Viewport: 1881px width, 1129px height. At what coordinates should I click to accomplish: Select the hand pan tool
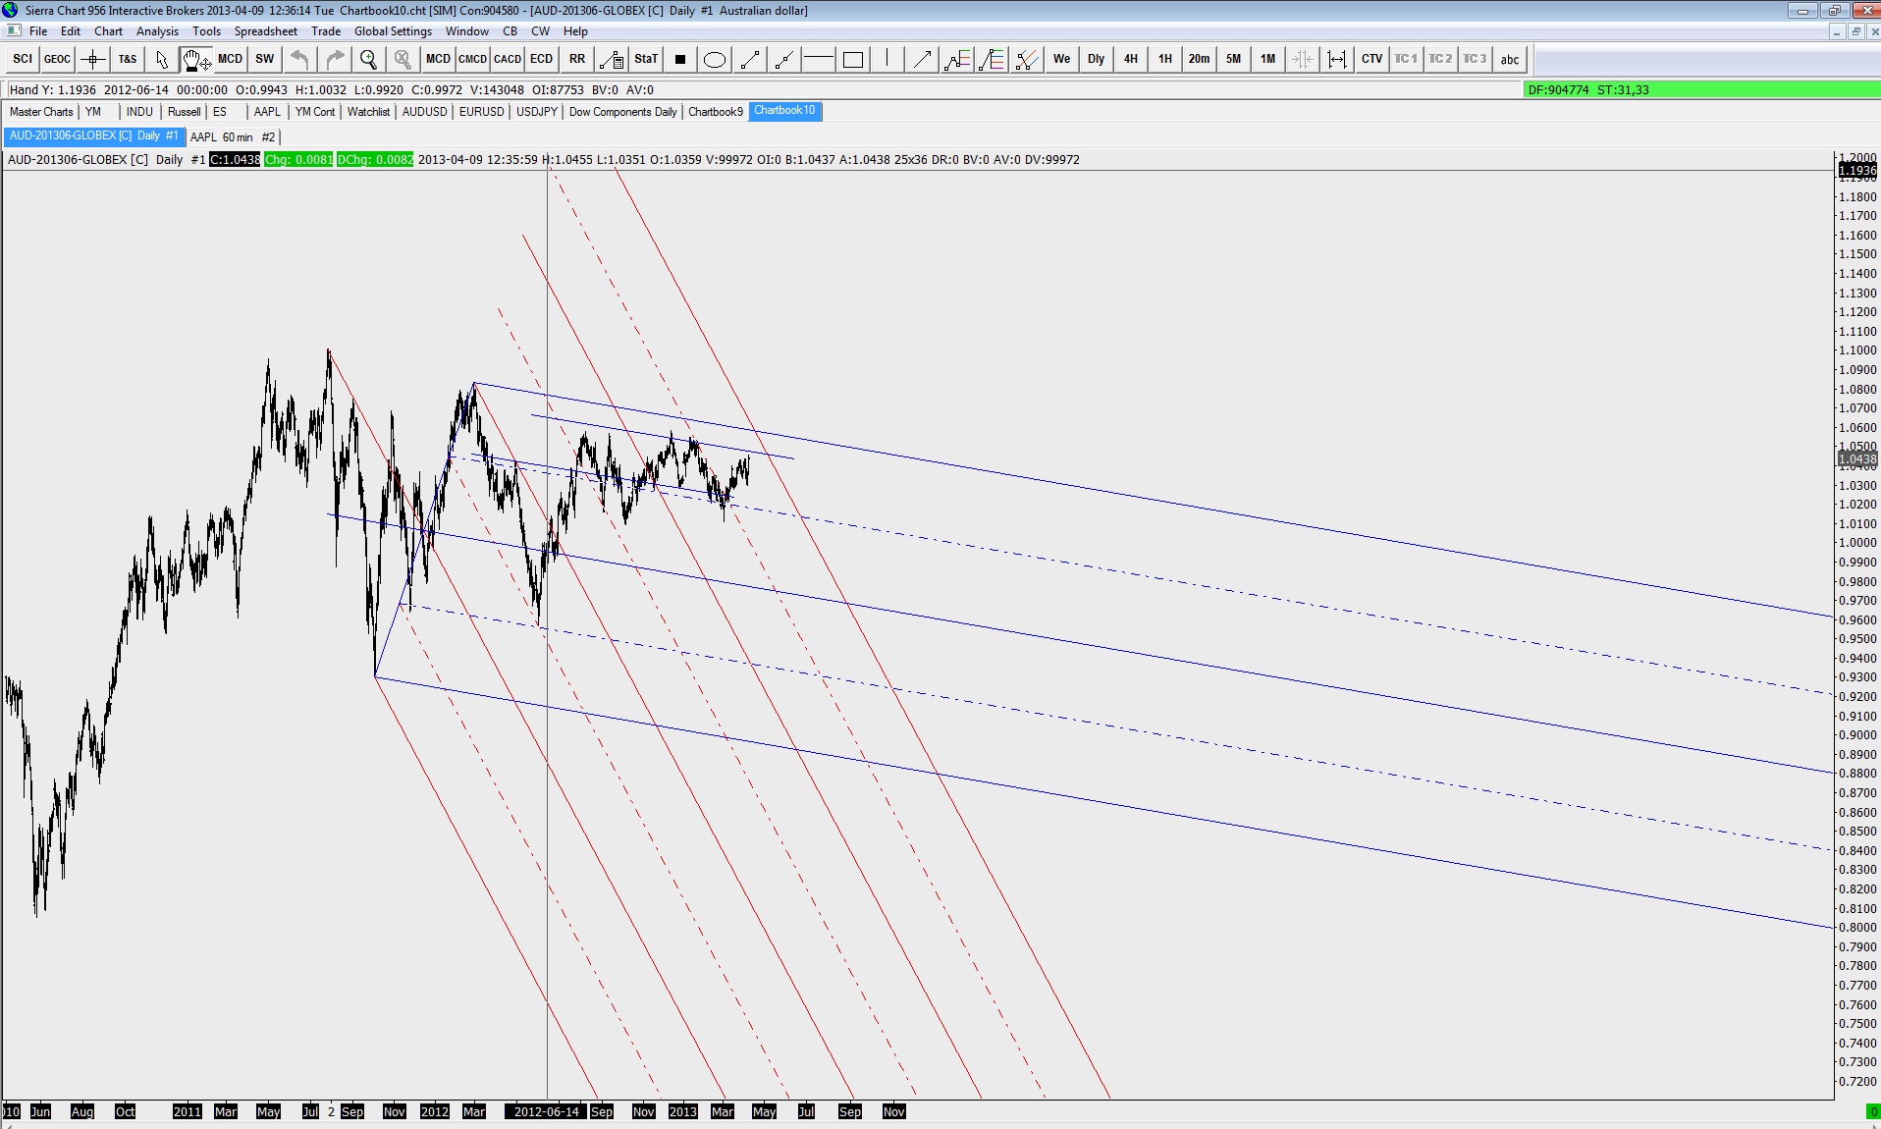[x=196, y=59]
